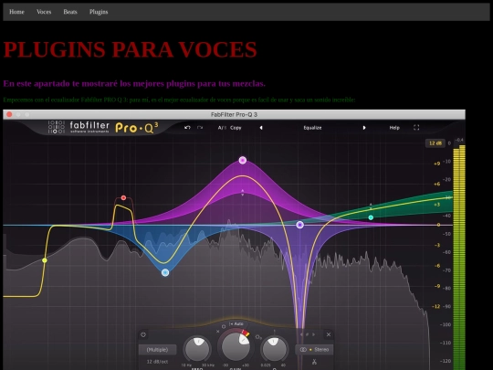Click the output level meter
493x370 pixels.
[459, 258]
